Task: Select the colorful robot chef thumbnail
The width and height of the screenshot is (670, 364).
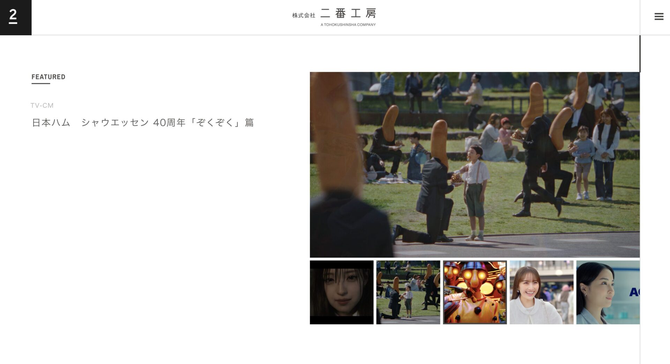Action: point(475,292)
